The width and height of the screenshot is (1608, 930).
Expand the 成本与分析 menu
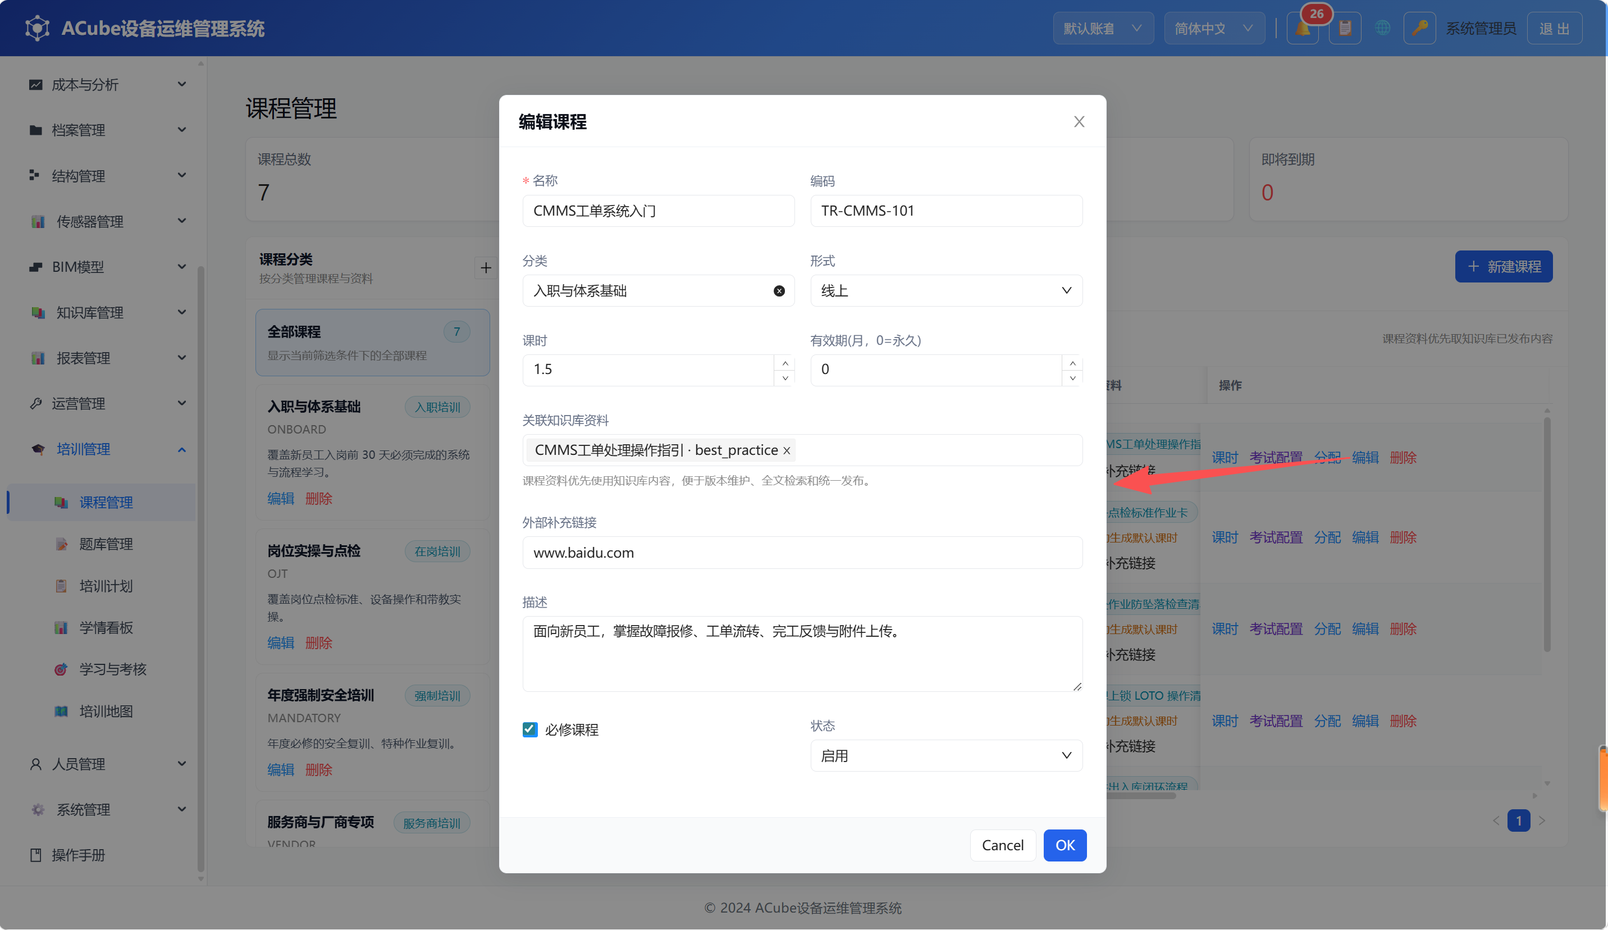click(107, 84)
